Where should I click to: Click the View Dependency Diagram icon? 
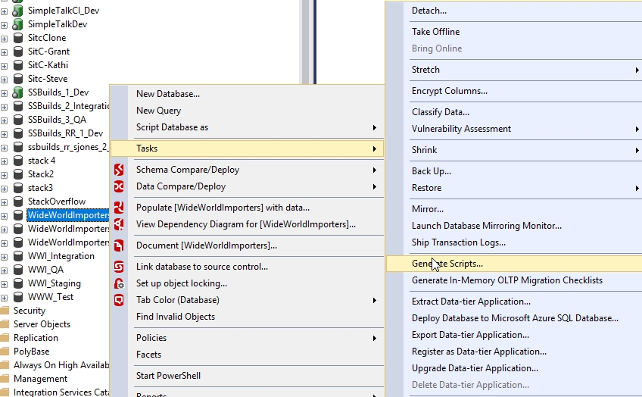coord(119,224)
